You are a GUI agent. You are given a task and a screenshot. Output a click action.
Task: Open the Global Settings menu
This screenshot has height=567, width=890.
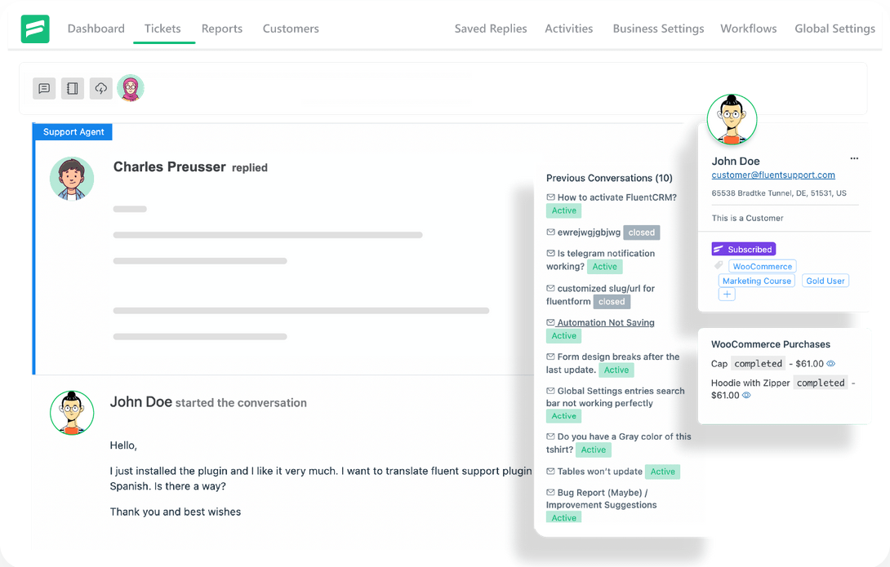click(834, 29)
